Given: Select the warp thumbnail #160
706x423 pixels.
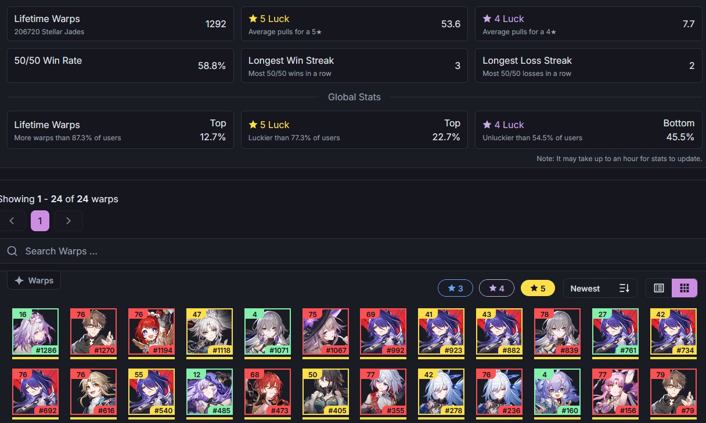Looking at the screenshot, I should pyautogui.click(x=557, y=392).
